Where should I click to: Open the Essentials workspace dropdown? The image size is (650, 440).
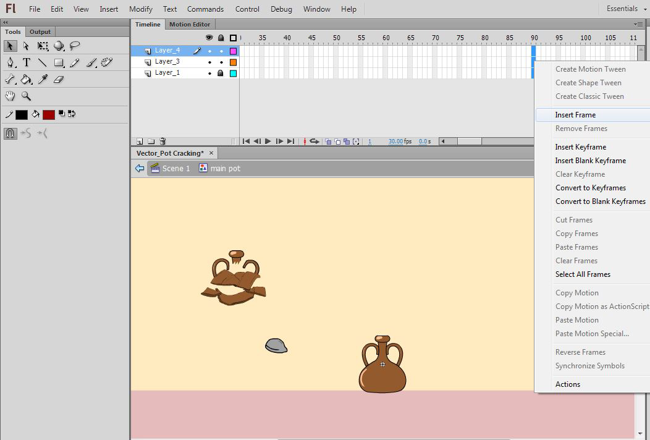point(625,9)
